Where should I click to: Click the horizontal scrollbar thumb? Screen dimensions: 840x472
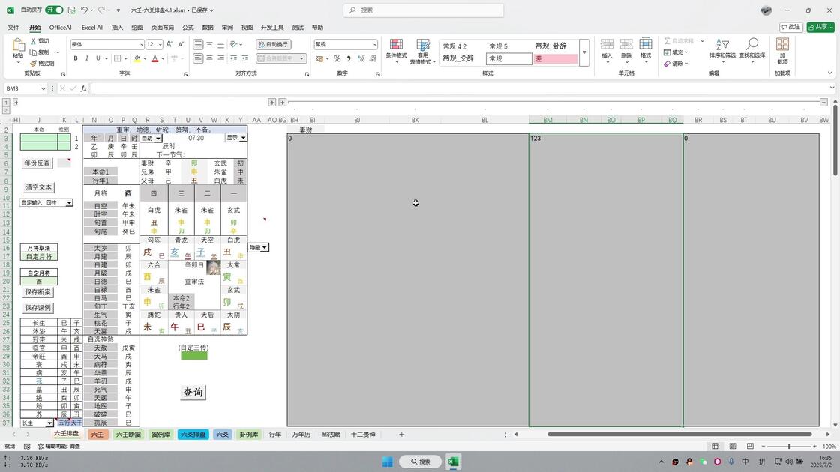point(679,434)
